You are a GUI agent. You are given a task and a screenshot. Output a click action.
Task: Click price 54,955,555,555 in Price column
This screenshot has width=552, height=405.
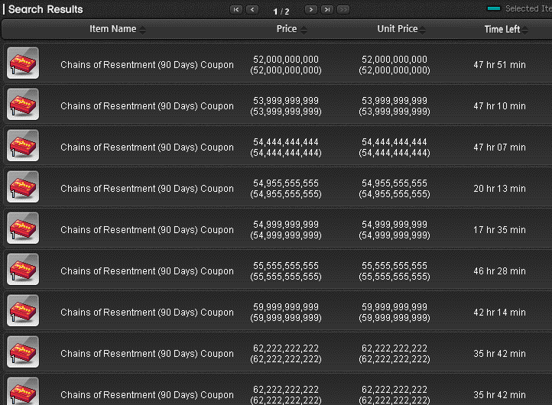286,189
